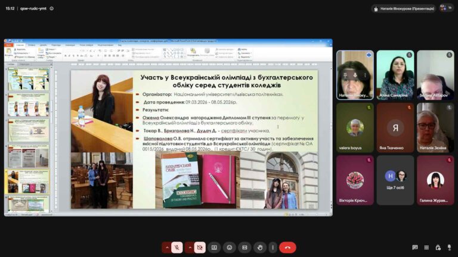Click the Arrange button in ribbon
Screen dimensions: 458x257
pos(193,52)
